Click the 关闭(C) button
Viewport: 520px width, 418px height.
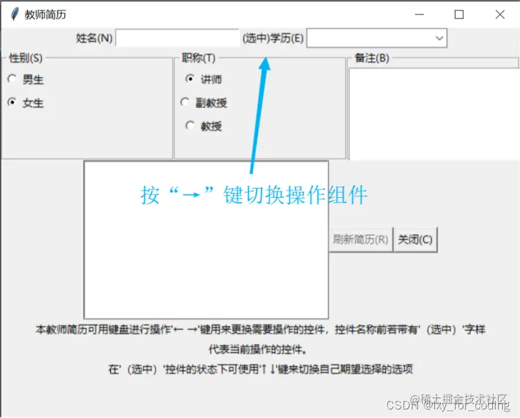(x=415, y=239)
